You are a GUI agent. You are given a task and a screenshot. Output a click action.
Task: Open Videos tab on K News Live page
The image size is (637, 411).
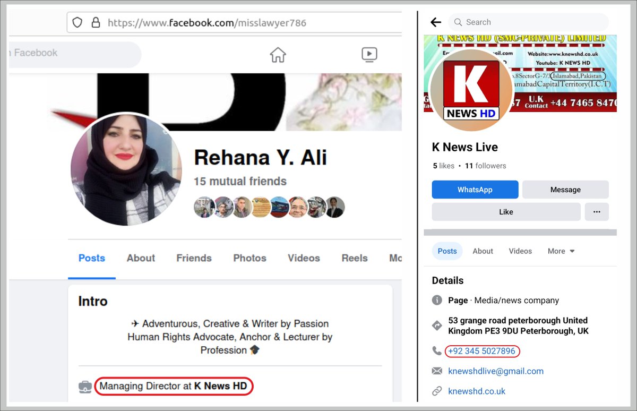[520, 251]
